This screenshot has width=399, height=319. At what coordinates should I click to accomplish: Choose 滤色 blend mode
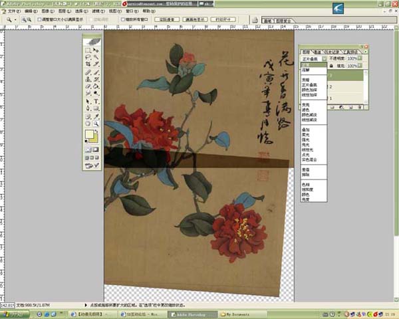pos(313,110)
